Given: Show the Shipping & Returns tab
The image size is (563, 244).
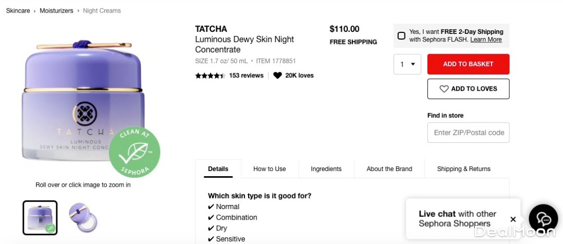Looking at the screenshot, I should click(463, 169).
